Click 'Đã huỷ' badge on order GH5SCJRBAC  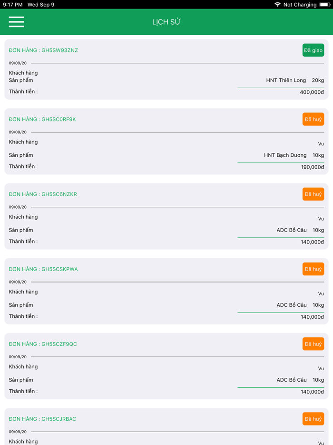pos(313,419)
